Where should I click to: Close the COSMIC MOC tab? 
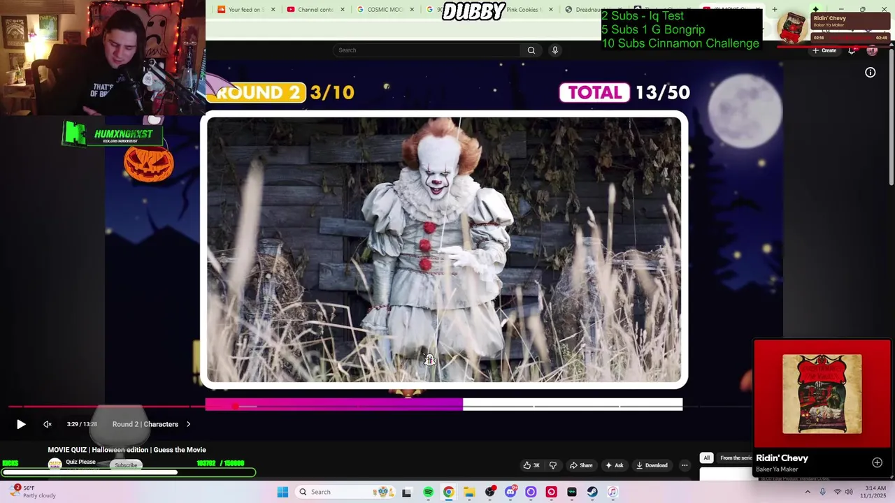(412, 10)
